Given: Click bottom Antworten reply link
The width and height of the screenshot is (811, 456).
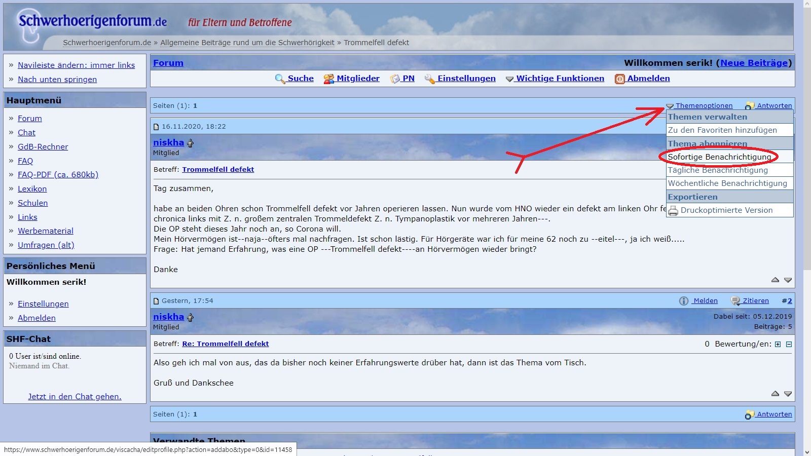Looking at the screenshot, I should [774, 414].
